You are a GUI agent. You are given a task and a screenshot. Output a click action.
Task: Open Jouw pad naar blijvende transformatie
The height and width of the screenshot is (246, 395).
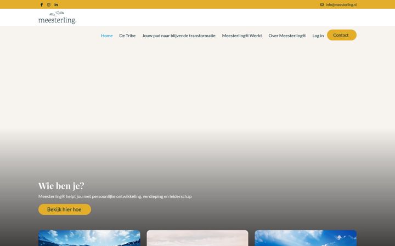pos(179,36)
